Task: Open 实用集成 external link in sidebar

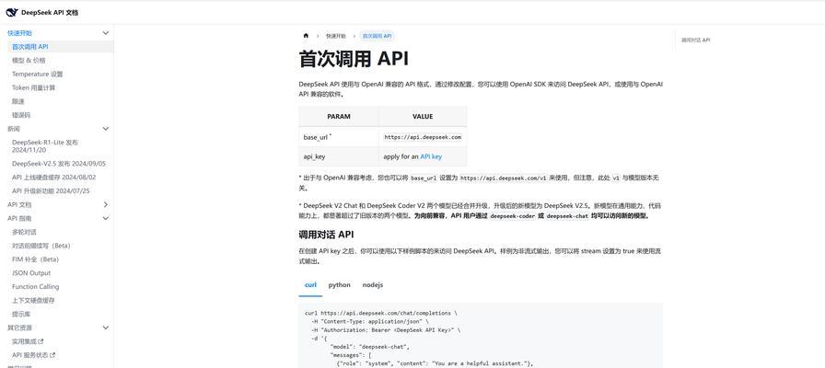Action: click(28, 341)
